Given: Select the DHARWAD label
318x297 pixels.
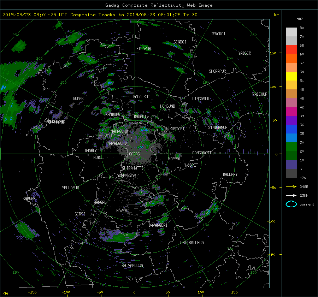Looking at the screenshot, I should 92,151.
